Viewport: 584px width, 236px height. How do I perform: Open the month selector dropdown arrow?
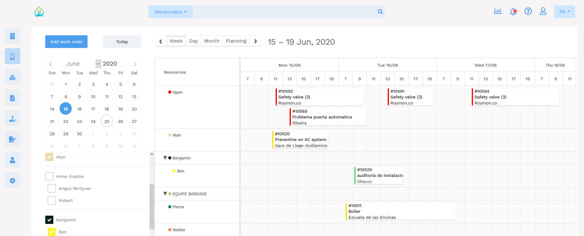(98, 64)
